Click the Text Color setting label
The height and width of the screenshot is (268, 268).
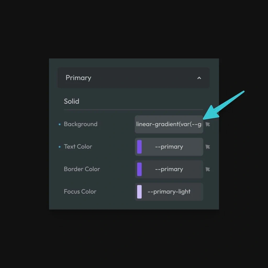coord(78,147)
